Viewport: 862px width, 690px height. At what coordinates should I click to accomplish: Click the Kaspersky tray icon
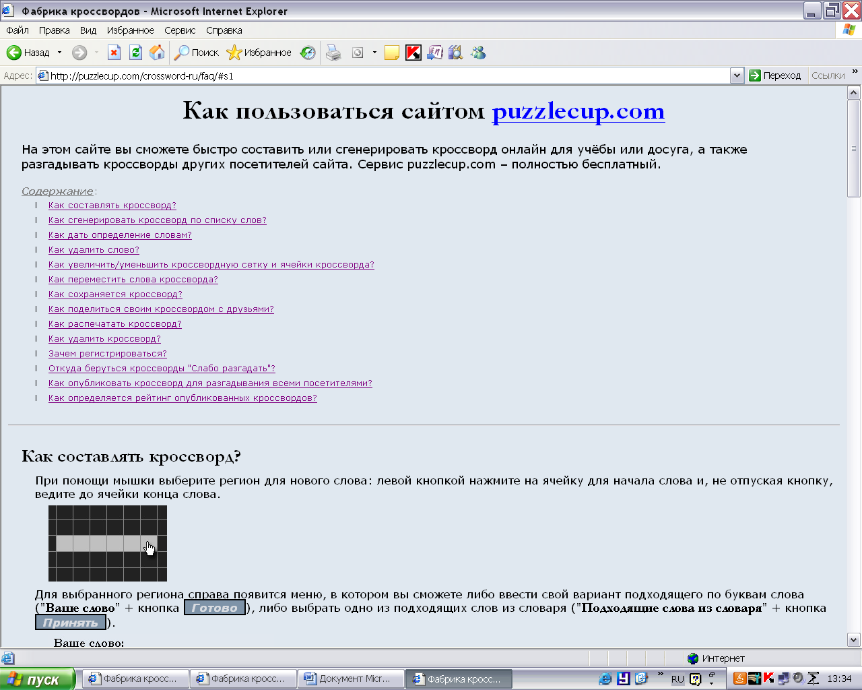tap(768, 679)
